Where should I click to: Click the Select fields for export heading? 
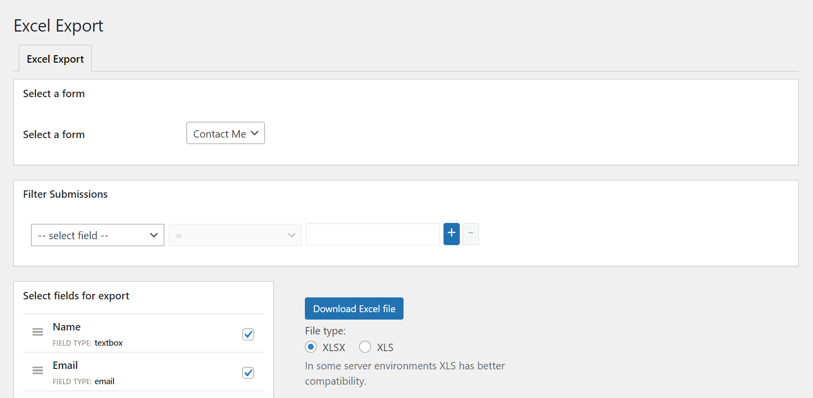click(x=76, y=296)
